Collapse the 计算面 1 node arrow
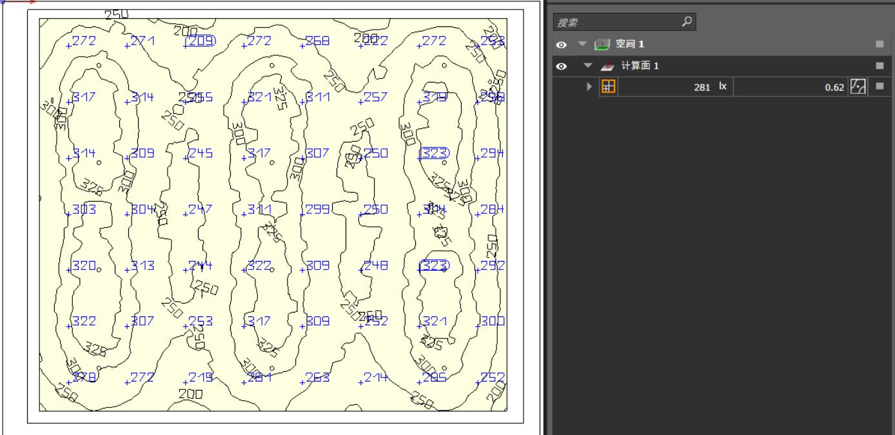 (587, 66)
